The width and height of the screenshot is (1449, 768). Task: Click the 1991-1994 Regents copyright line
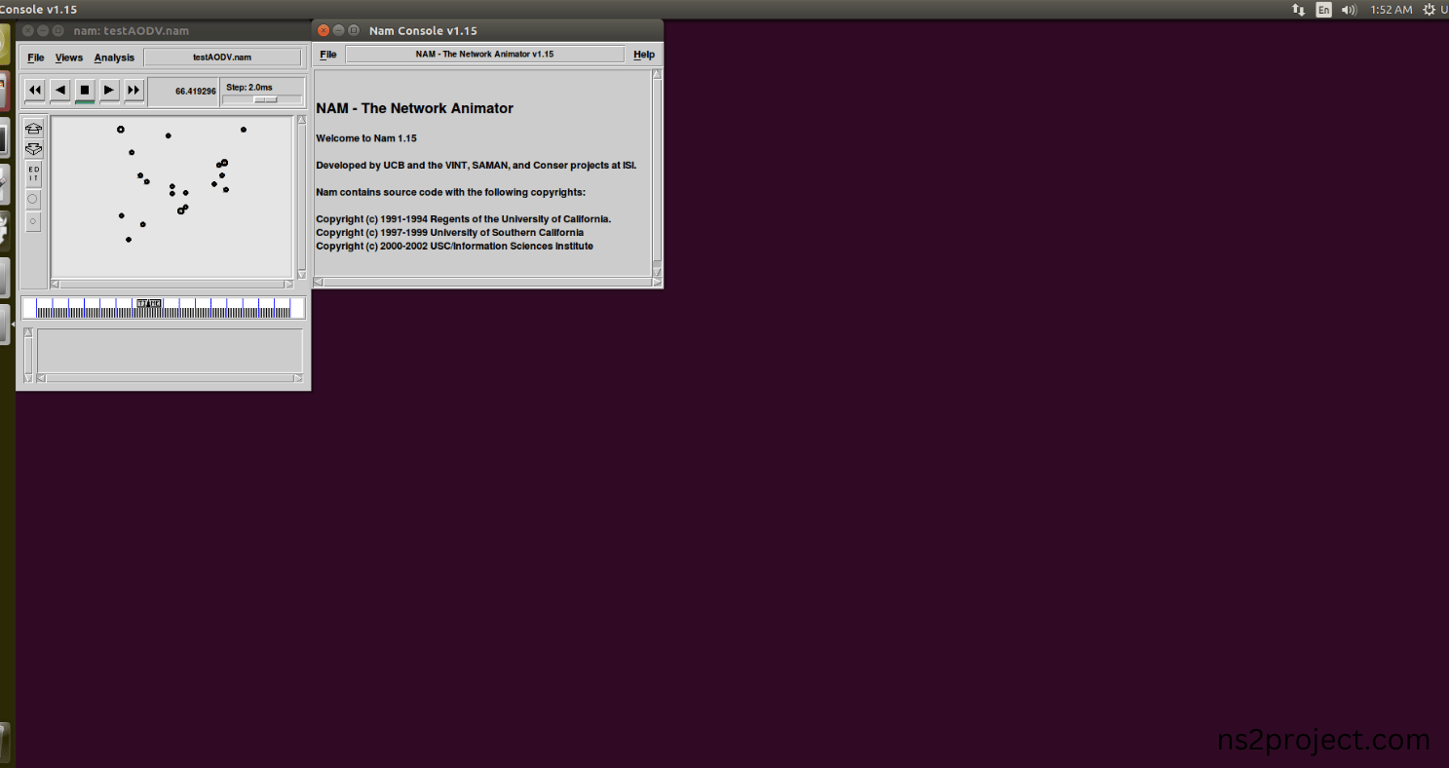(464, 219)
